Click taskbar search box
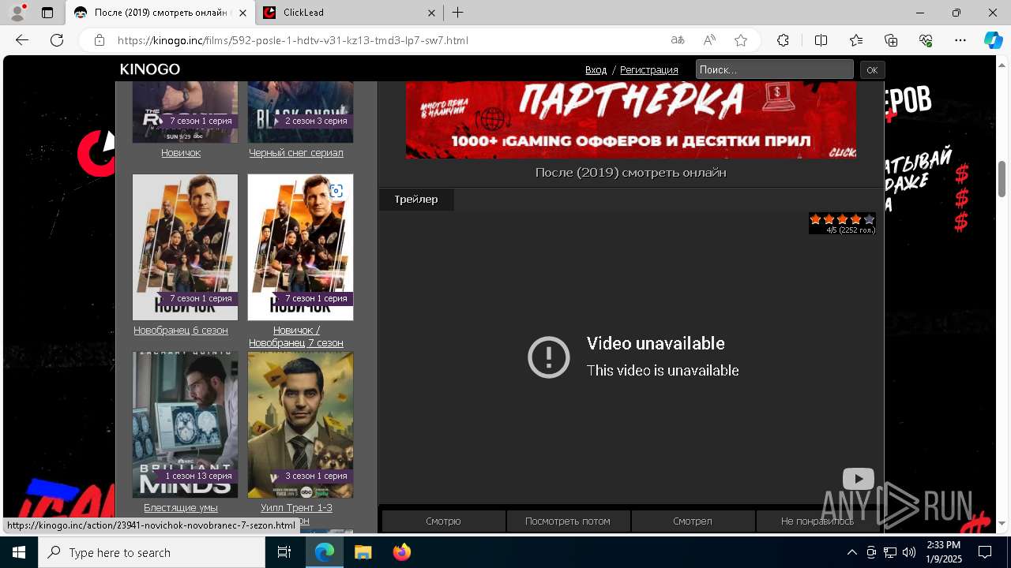 (x=152, y=552)
